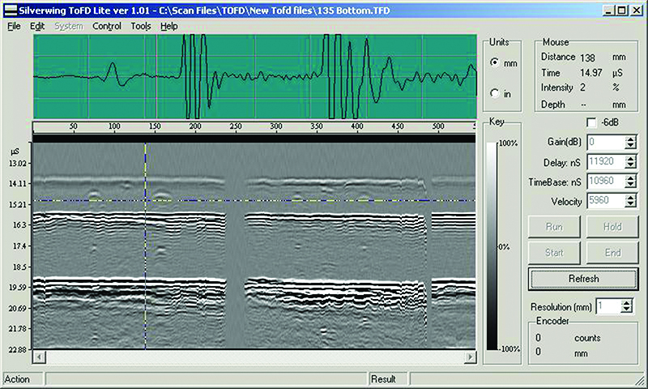The height and width of the screenshot is (389, 648).
Task: Open the File menu
Action: click(14, 26)
